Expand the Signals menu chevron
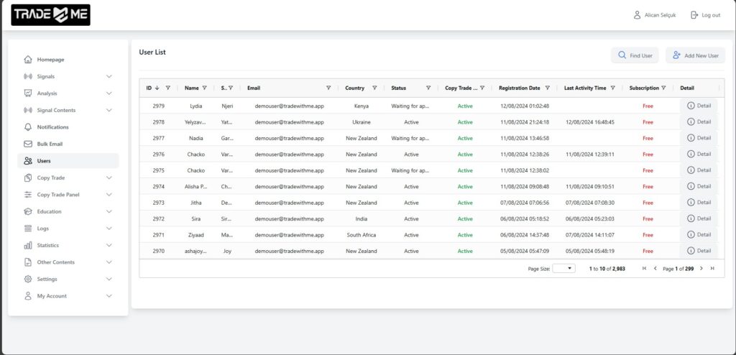This screenshot has height=355, width=736. point(109,76)
